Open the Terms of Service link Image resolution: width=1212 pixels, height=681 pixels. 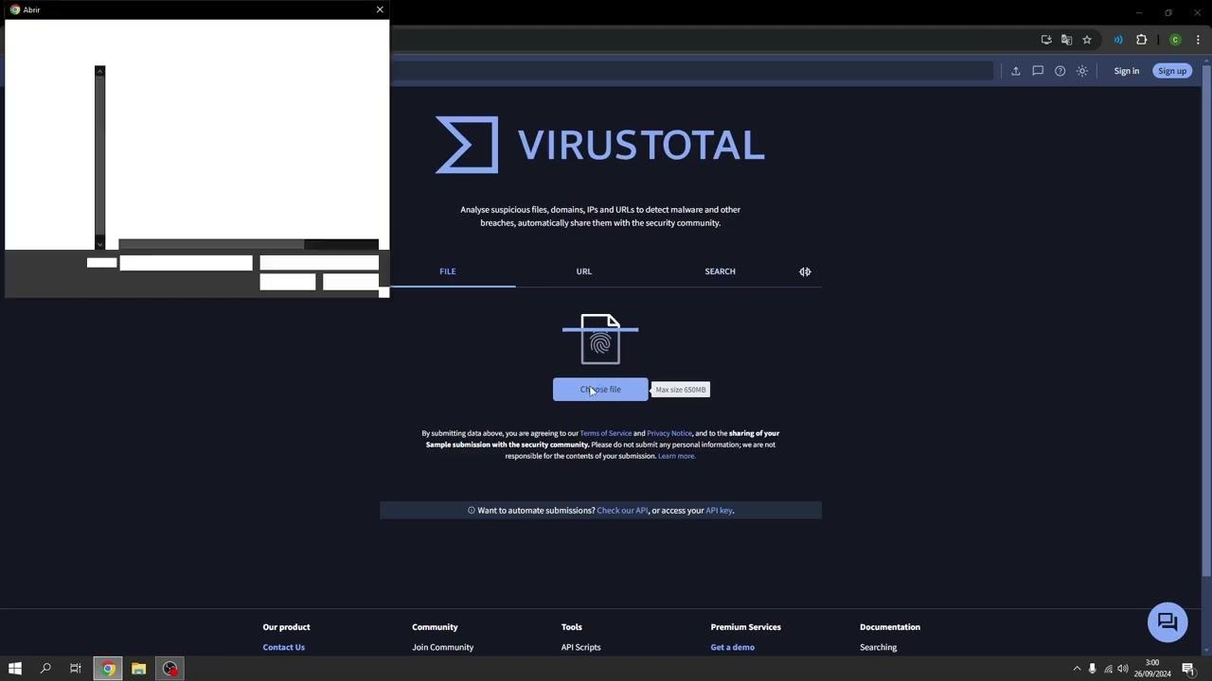606,433
